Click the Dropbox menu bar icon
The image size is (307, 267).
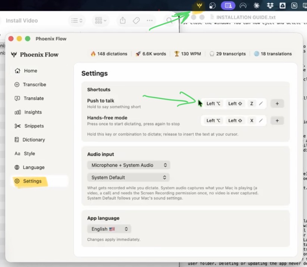[270, 6]
